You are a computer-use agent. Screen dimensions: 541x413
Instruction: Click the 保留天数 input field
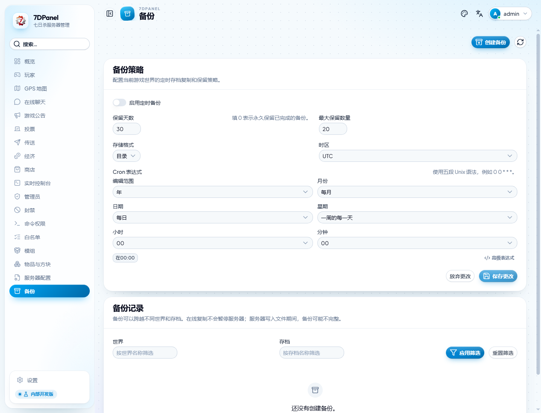tap(127, 129)
